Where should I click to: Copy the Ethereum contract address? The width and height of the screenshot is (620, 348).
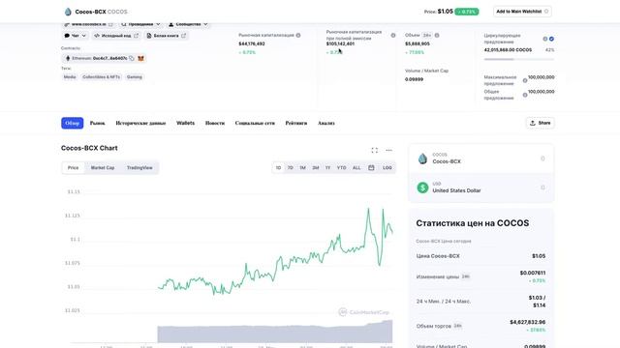[132, 58]
